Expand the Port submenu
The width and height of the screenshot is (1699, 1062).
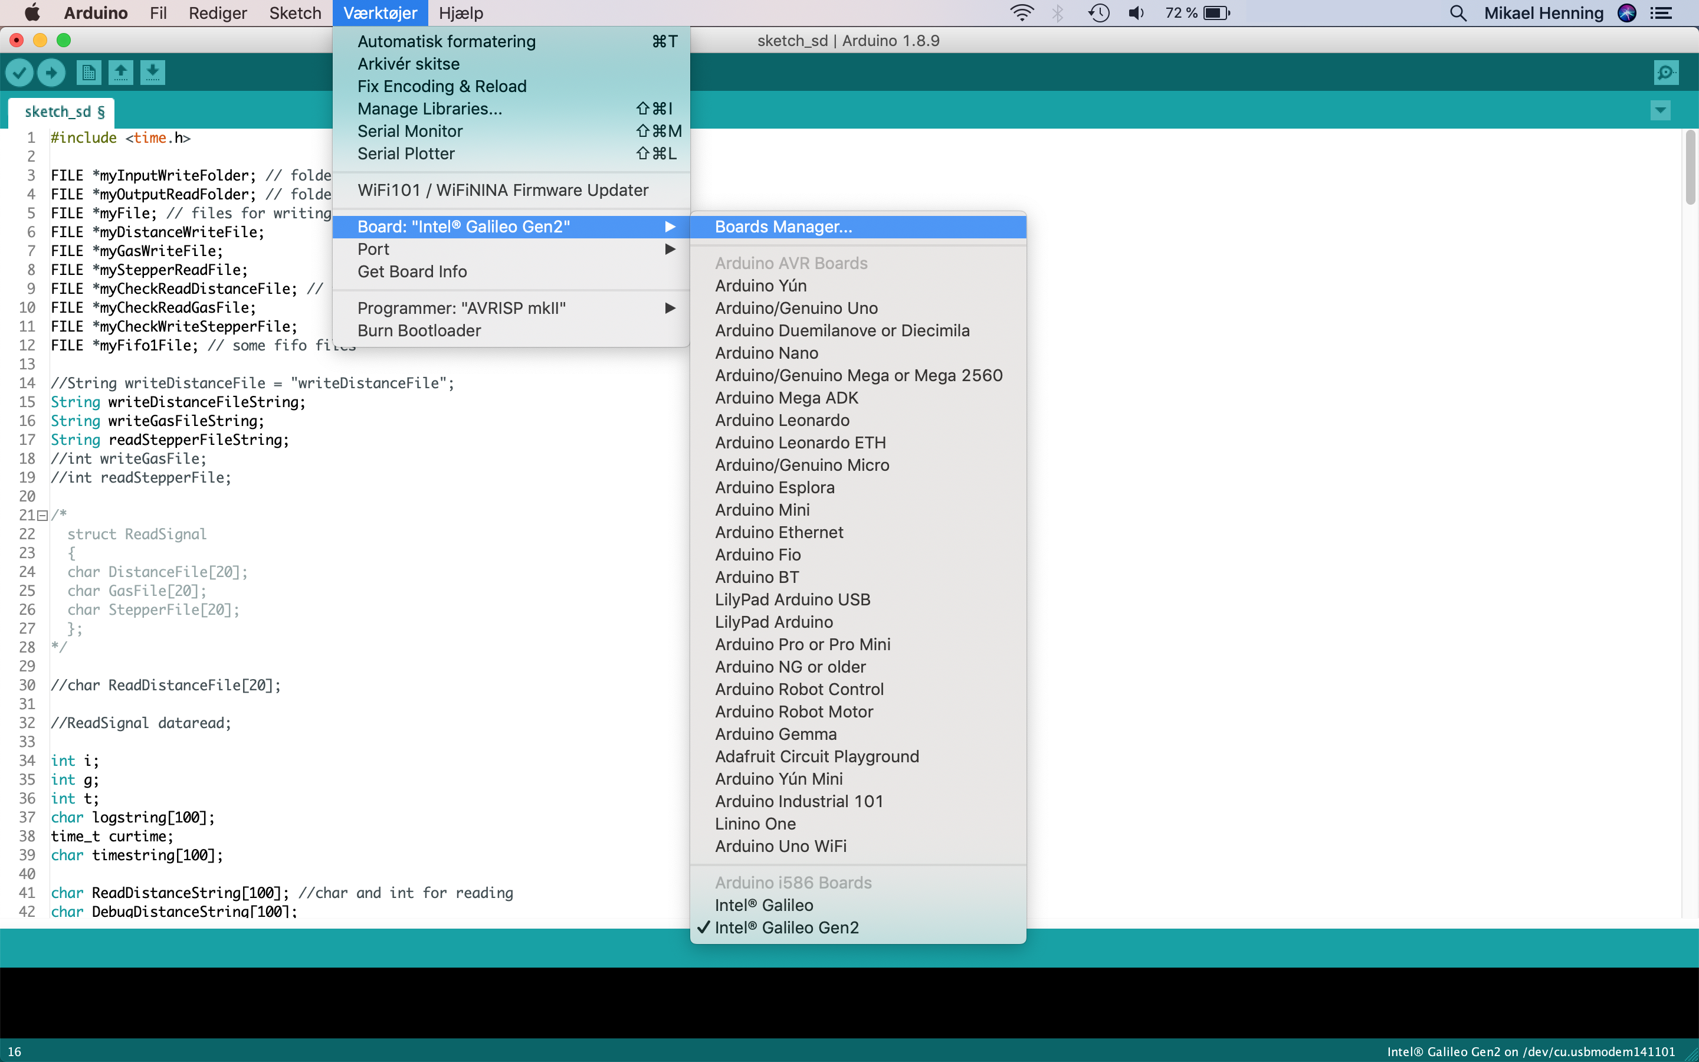coord(511,250)
